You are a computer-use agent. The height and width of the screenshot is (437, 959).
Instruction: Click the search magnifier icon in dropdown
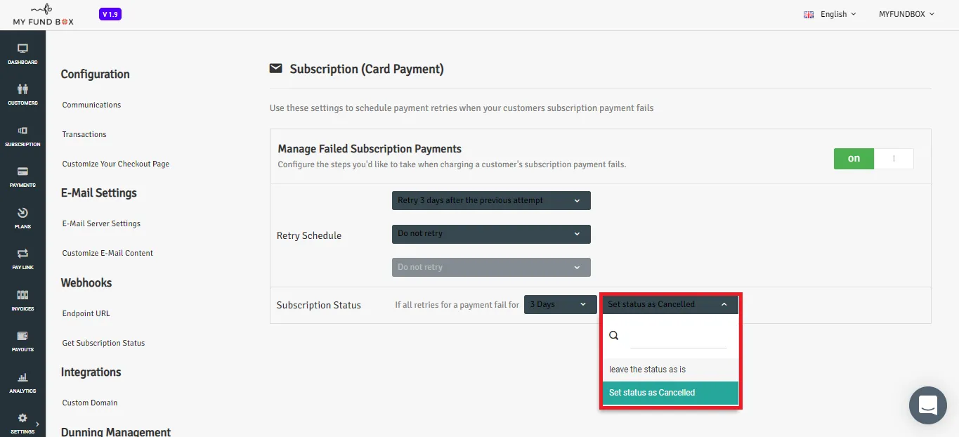click(614, 336)
